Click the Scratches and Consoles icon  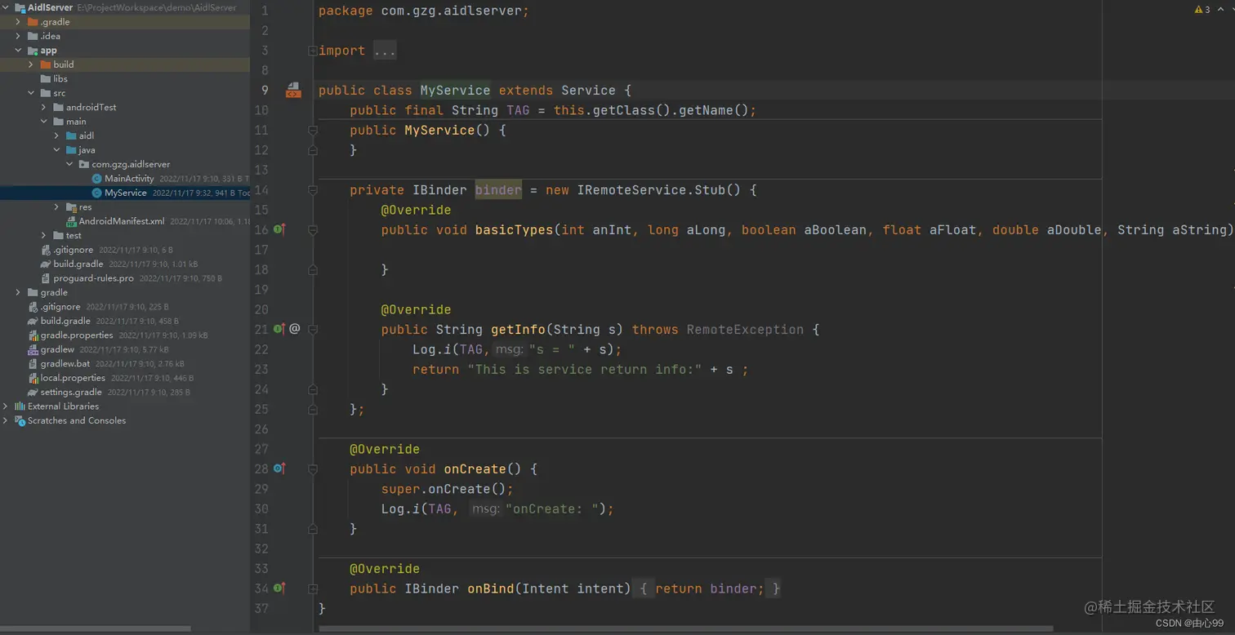coord(20,421)
